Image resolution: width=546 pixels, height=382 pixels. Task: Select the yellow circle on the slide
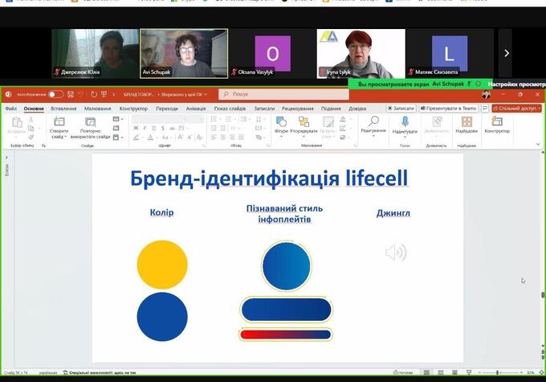[162, 265]
